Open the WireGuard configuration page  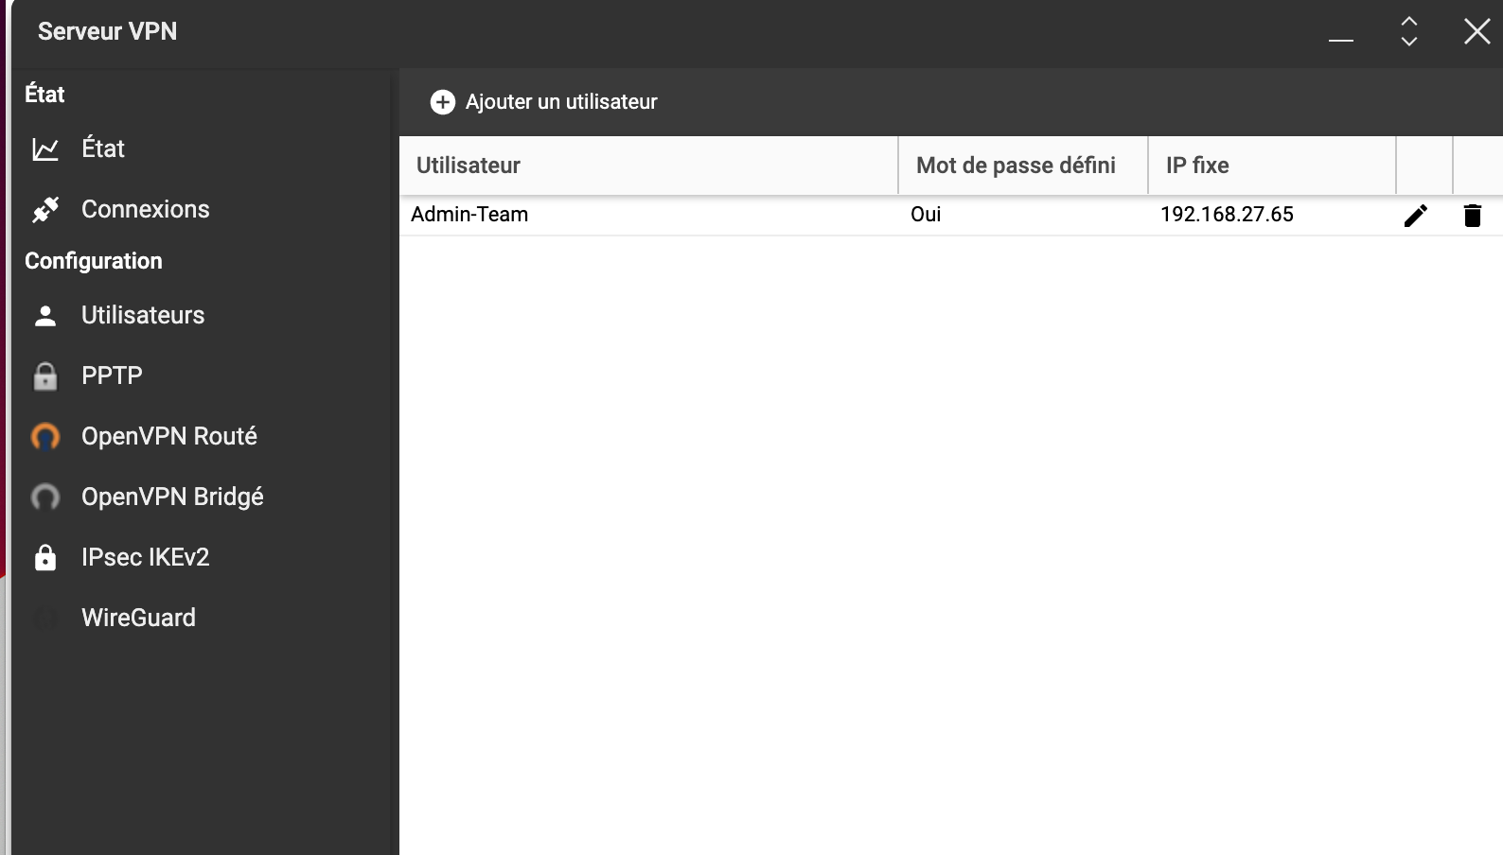pos(138,618)
